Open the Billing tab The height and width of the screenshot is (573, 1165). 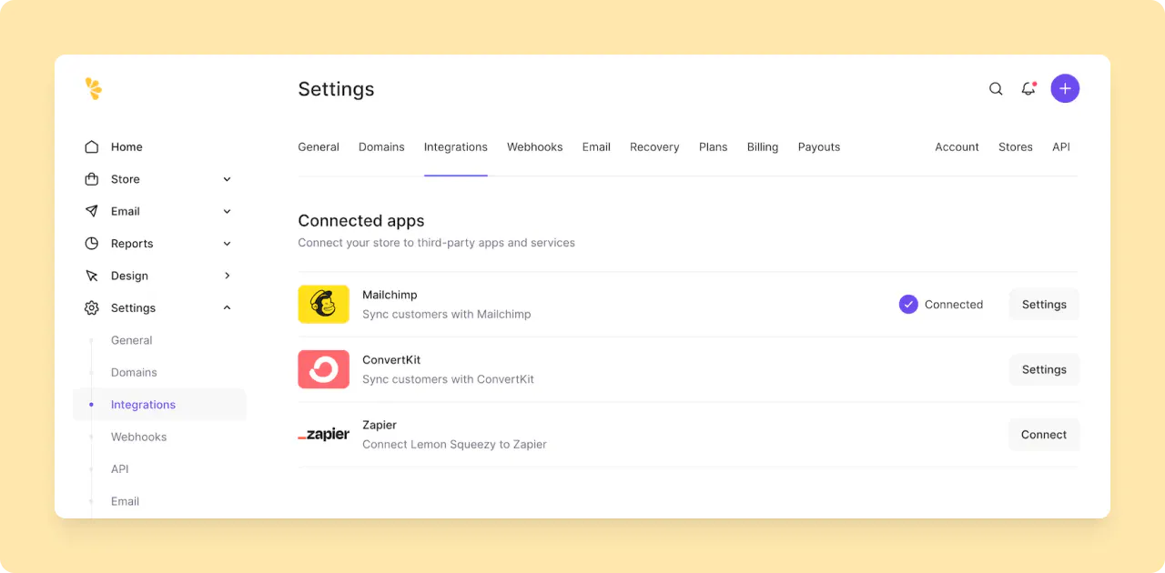click(763, 146)
